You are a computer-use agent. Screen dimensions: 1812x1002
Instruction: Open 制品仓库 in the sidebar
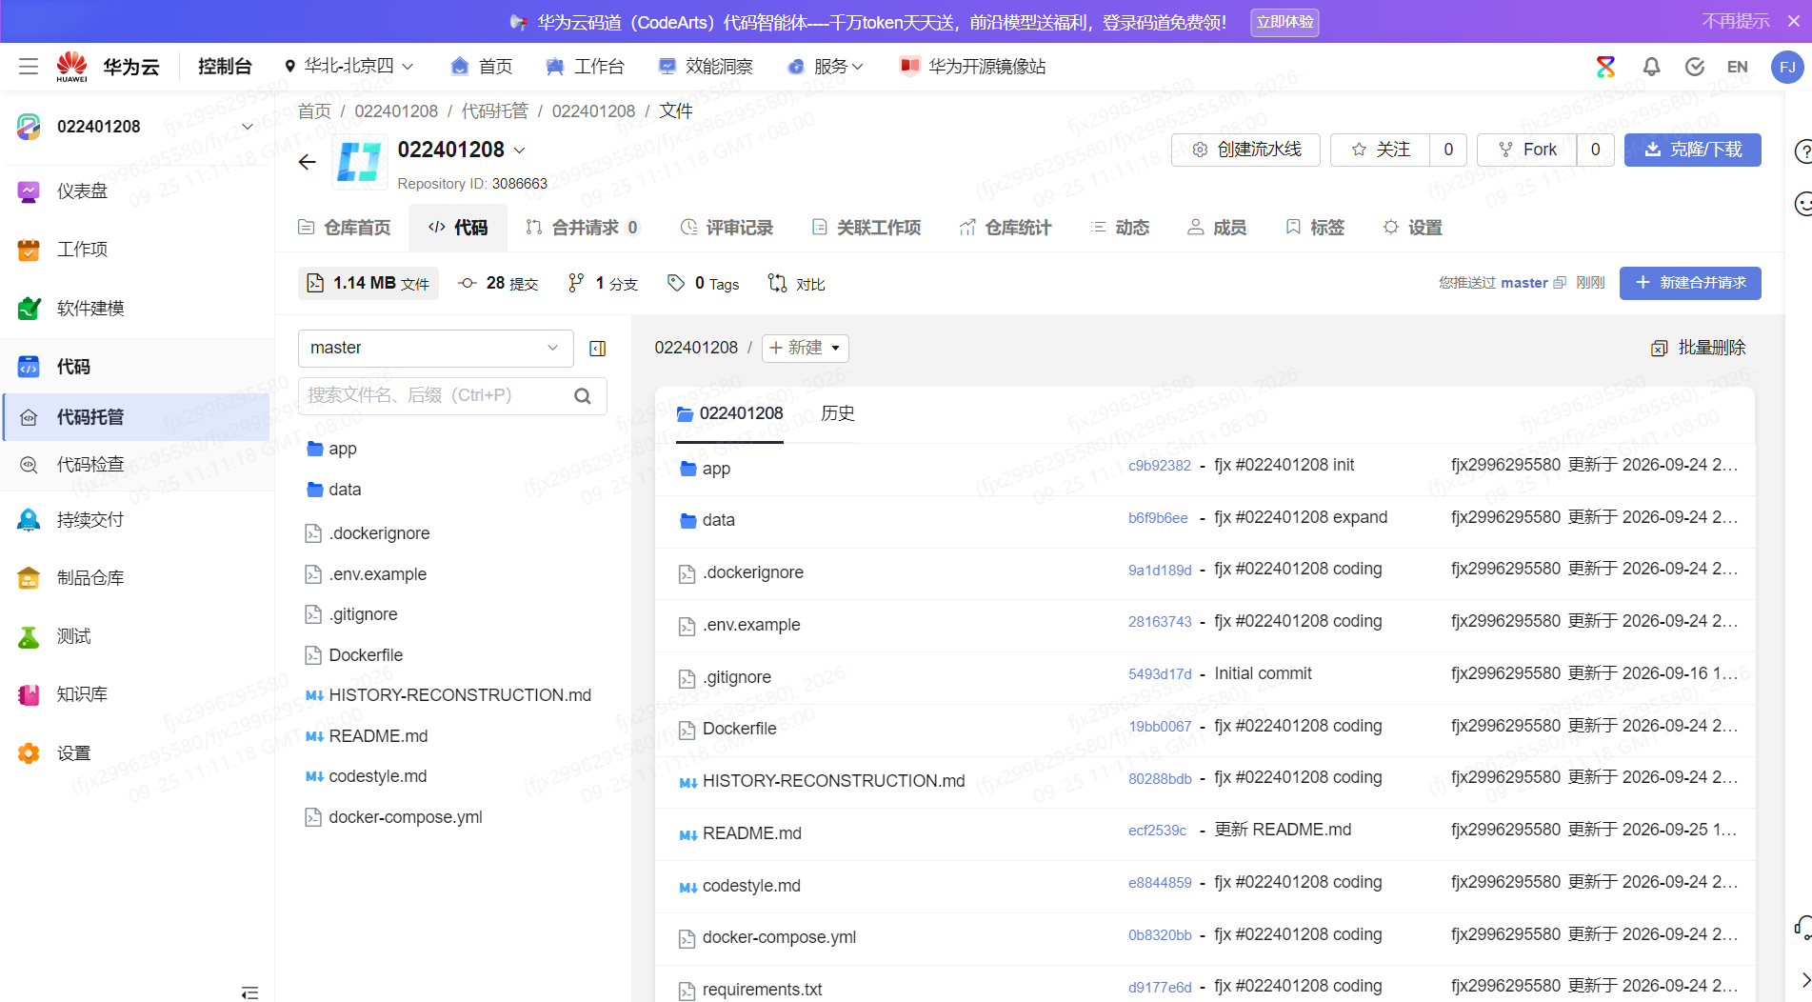[x=90, y=578]
